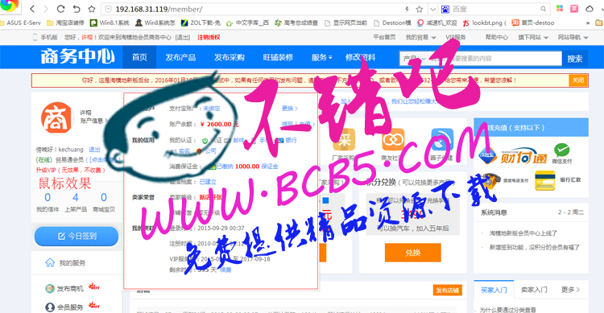Close the yellow notice with 关闭
Screen dimensions: 604x313
pyautogui.click(x=577, y=80)
